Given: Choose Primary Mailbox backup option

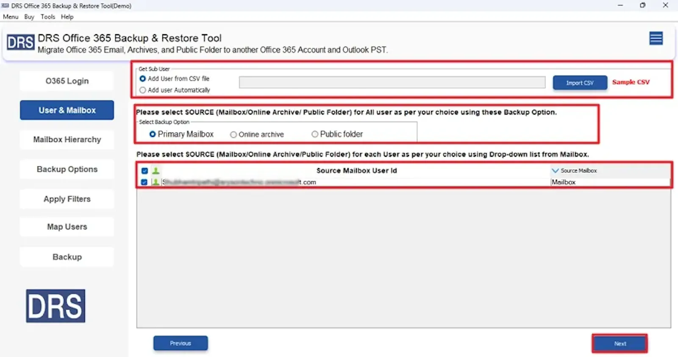Looking at the screenshot, I should [153, 134].
